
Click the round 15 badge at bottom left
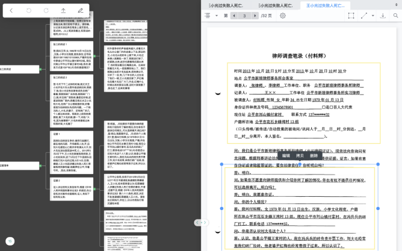(10, 241)
